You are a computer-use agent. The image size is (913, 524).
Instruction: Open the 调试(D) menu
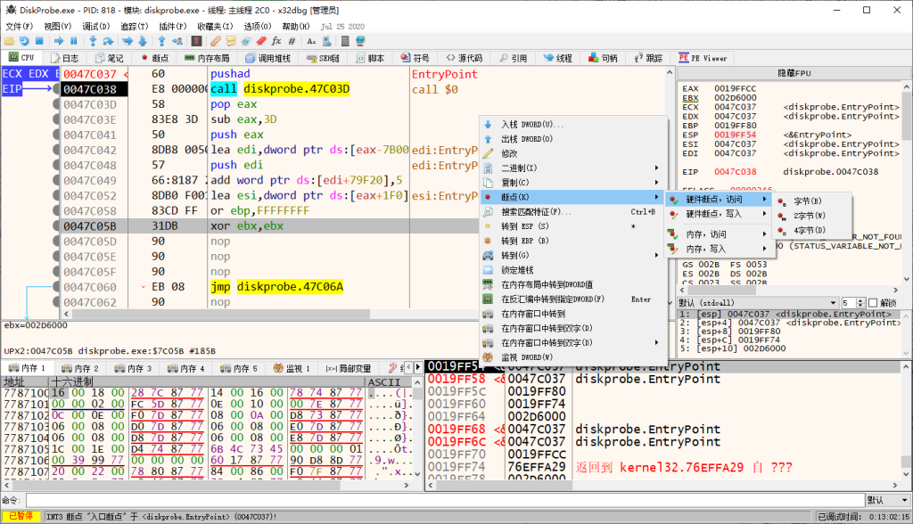click(96, 26)
